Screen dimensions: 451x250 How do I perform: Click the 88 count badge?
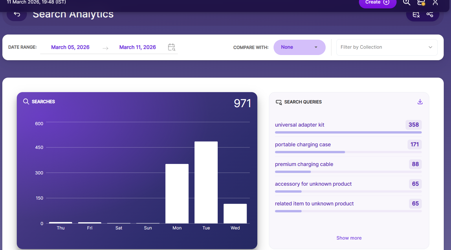point(415,164)
